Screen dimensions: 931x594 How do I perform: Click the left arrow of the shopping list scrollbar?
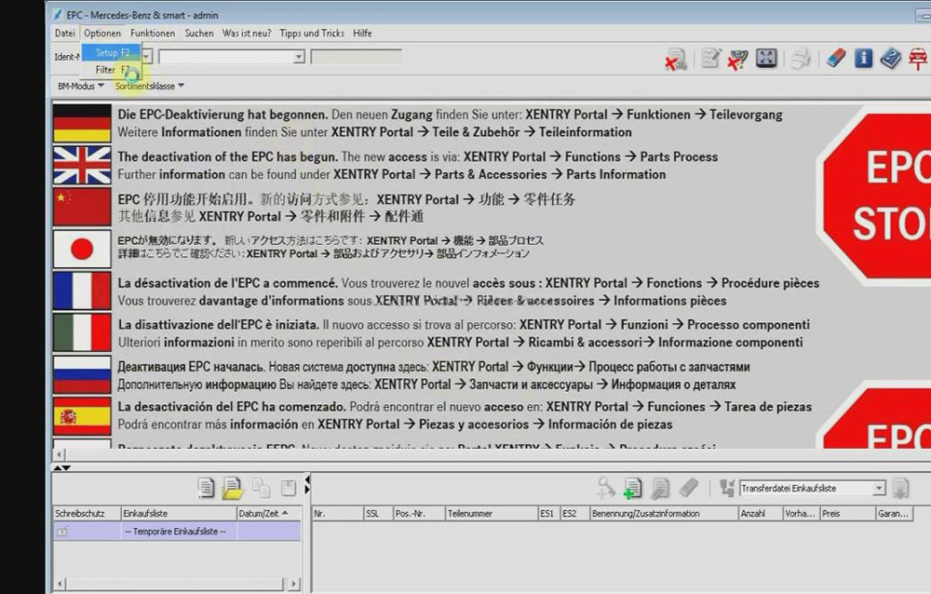point(60,585)
